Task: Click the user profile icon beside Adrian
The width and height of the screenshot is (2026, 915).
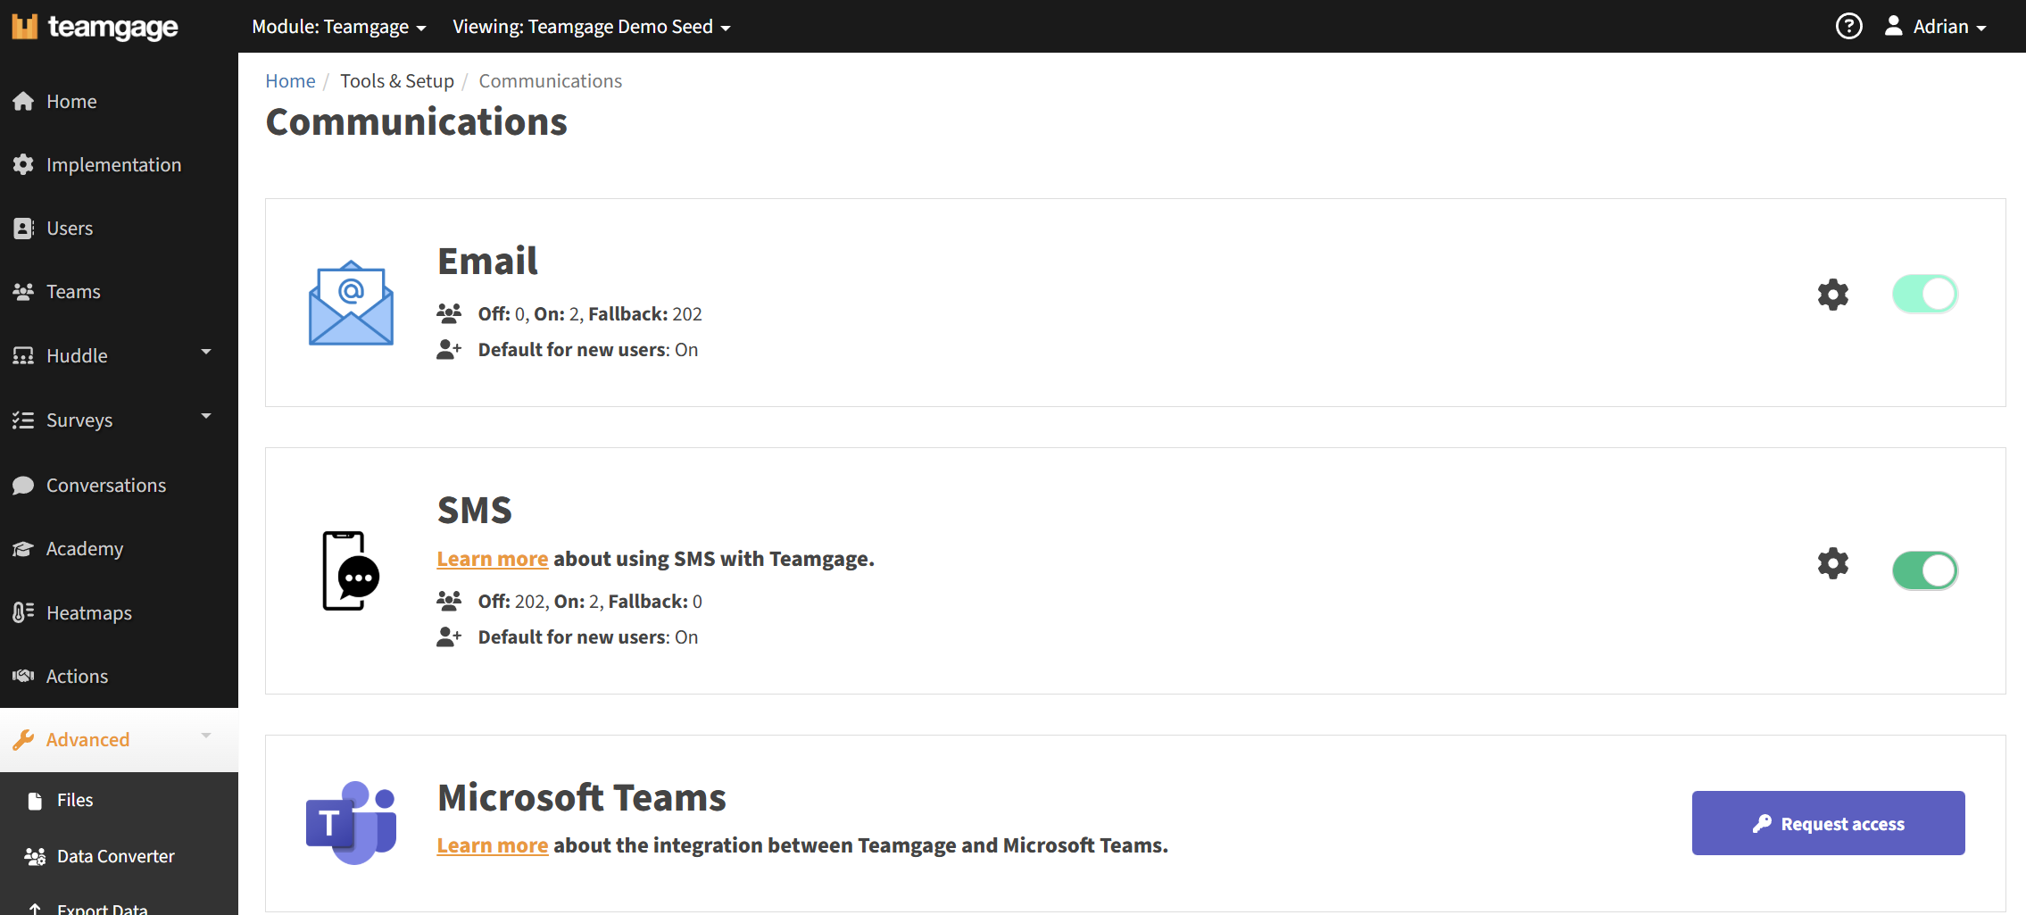Action: pyautogui.click(x=1893, y=26)
